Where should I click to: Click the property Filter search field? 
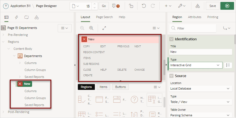tap(193, 28)
